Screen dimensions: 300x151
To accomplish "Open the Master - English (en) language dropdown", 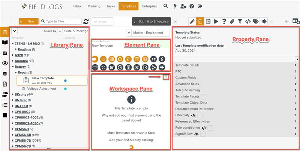I will click(148, 33).
